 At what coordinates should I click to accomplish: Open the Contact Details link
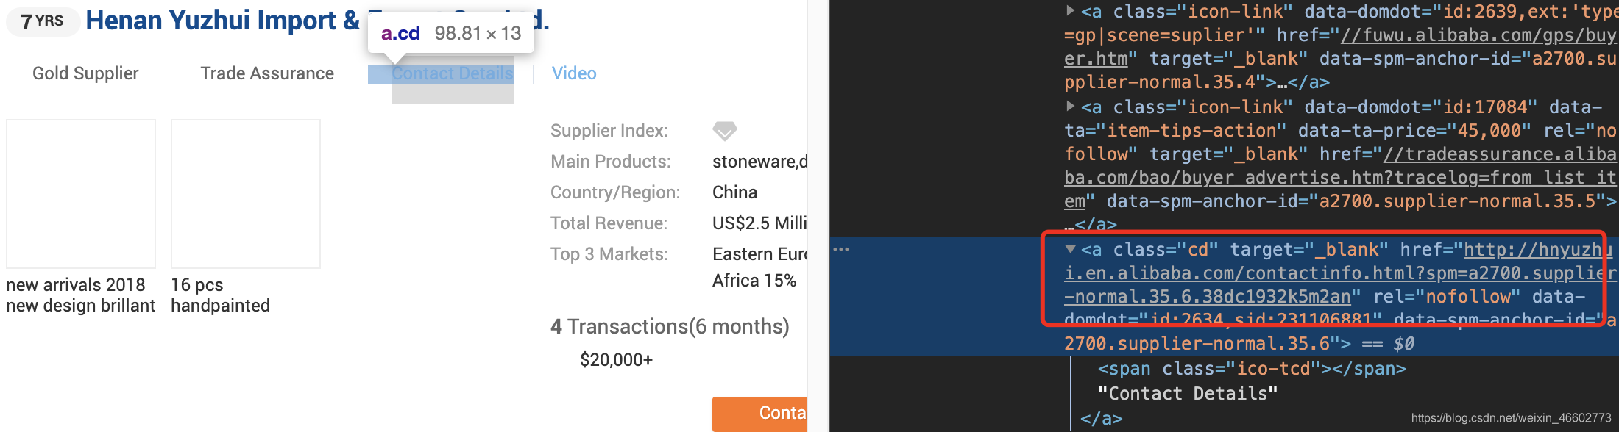tap(452, 73)
